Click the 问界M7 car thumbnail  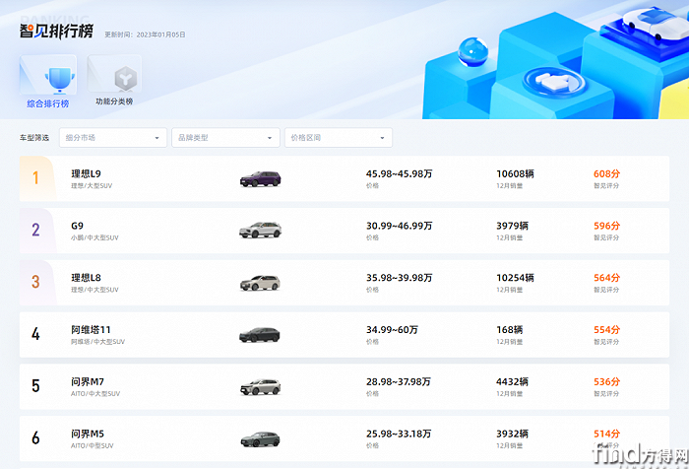[260, 386]
